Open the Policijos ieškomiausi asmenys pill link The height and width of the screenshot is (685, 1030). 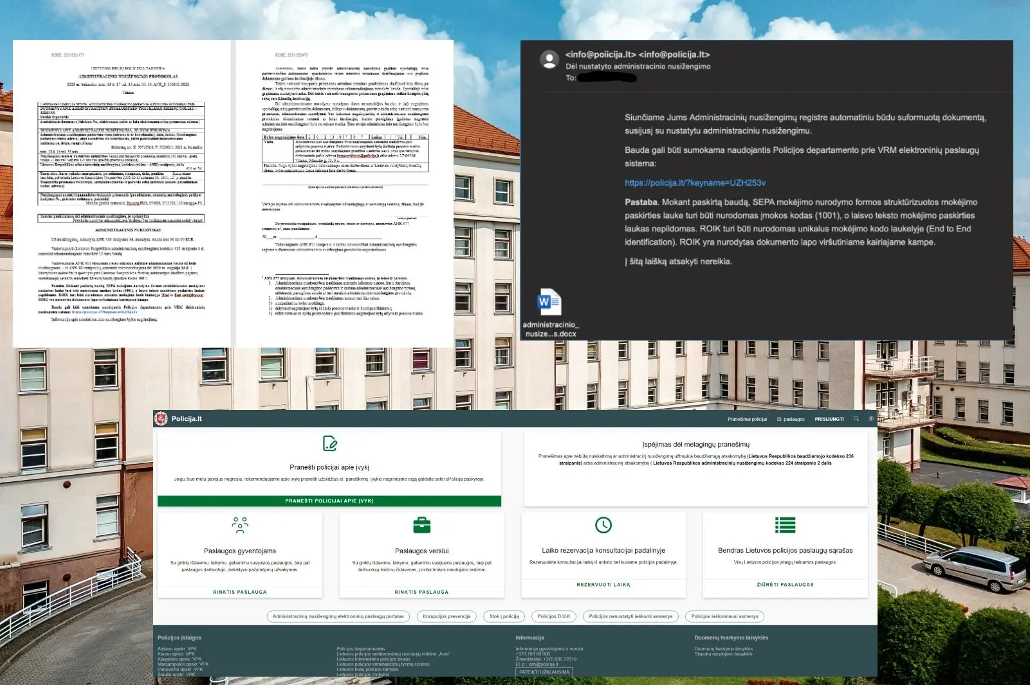tap(724, 616)
